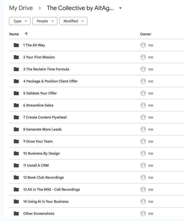The width and height of the screenshot is (184, 221).
Task: Open the People filter dropdown
Action: [x=45, y=21]
